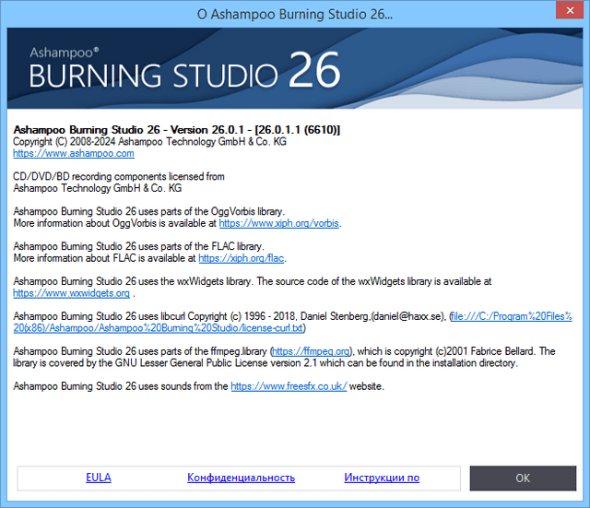Click the Инструкции по link
This screenshot has width=590, height=508.
tap(382, 478)
